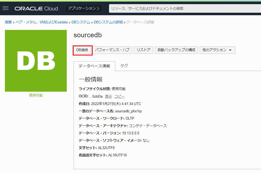Return to DBシステムの詳細 breadcrumb

(x=108, y=22)
